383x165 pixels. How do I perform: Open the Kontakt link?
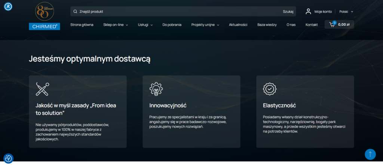[312, 25]
